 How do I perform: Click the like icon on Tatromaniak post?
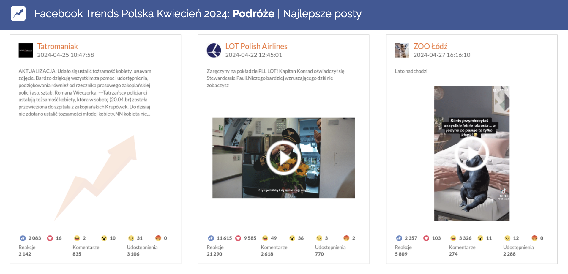coord(23,238)
